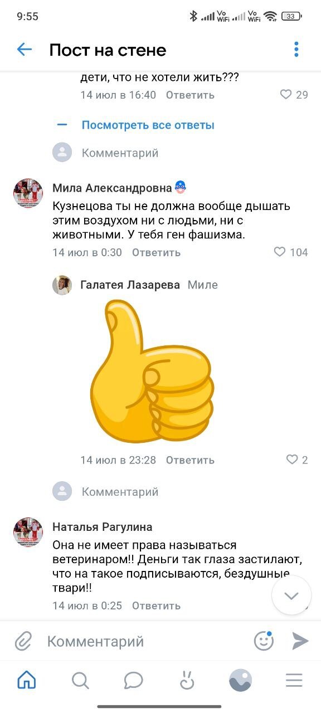Open the Search tab with magnifier icon
This screenshot has height=713, width=321.
pos(80,680)
